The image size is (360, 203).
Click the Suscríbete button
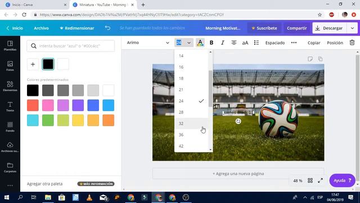point(264,28)
